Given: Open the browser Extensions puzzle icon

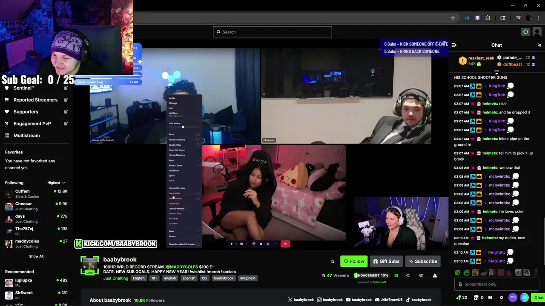Looking at the screenshot, I should pos(488,18).
